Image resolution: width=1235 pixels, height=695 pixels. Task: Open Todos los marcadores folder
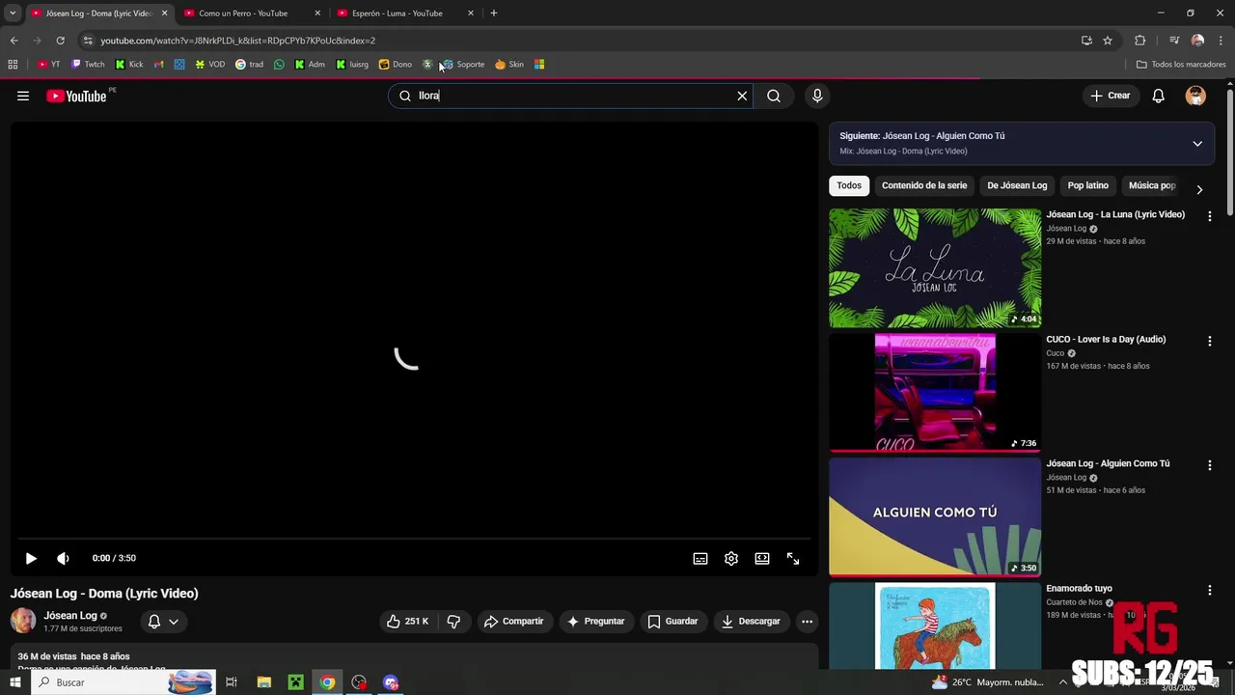pos(1181,65)
